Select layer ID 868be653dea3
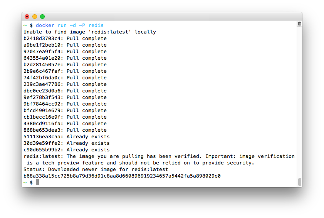Screen dimensions: 324x218 [x=43, y=130]
